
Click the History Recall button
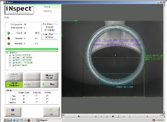coord(50,76)
